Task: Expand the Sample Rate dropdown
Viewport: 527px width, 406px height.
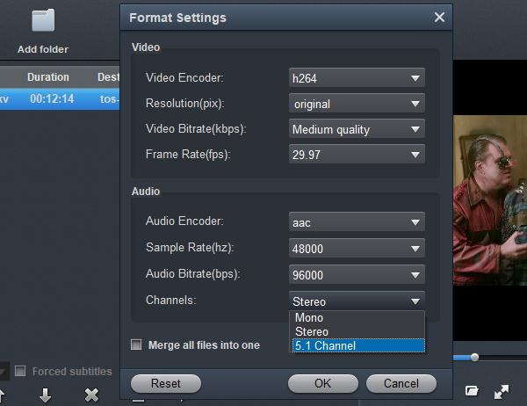Action: coord(357,248)
